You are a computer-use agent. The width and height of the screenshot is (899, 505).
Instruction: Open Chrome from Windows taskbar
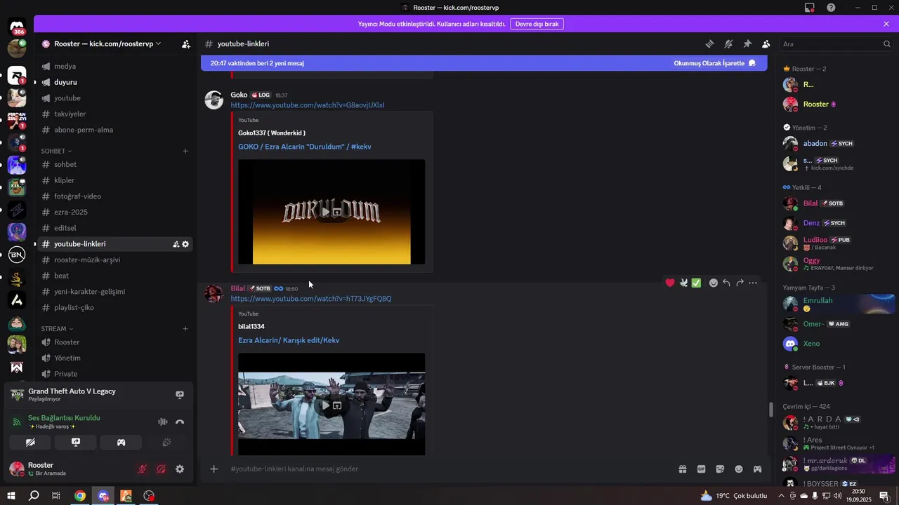80,496
